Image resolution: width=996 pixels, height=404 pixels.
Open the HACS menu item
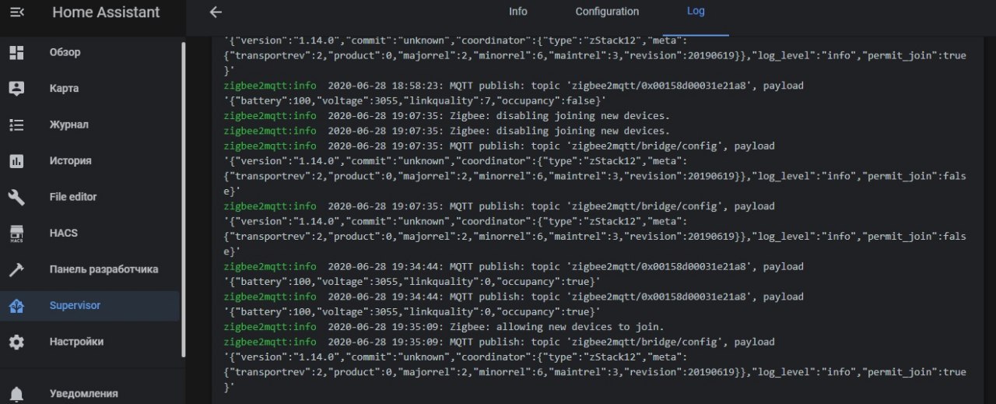coord(89,233)
